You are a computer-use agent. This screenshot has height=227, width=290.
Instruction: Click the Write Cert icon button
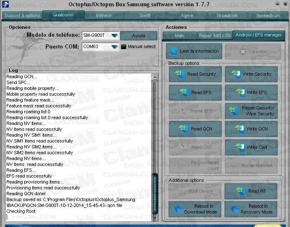click(251, 147)
